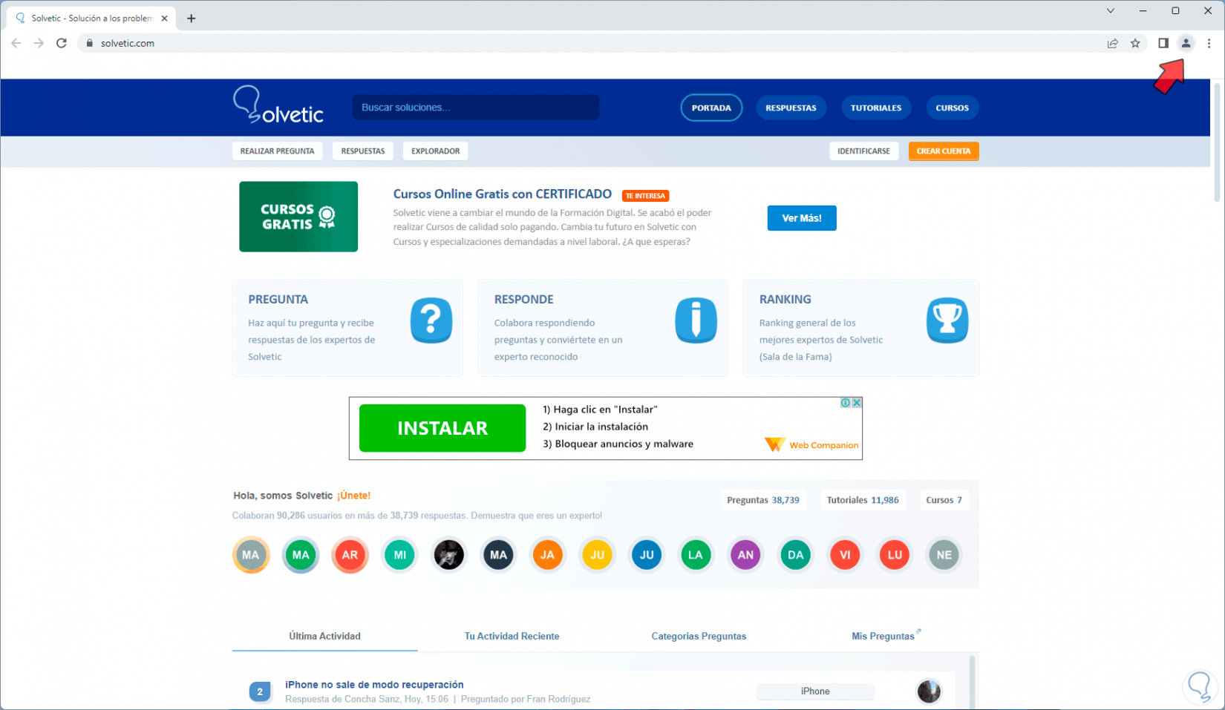1225x710 pixels.
Task: Open the JA user avatar
Action: (548, 555)
